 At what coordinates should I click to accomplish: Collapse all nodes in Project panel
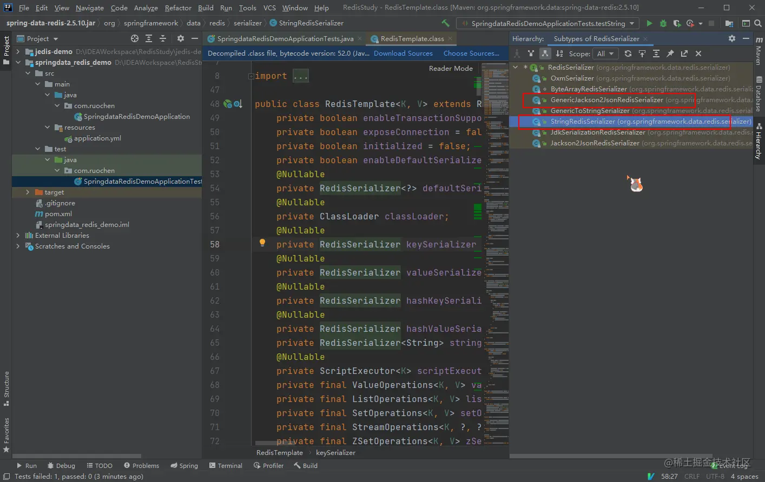tap(163, 38)
